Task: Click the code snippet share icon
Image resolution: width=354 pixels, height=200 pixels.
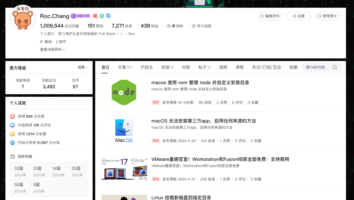Action: pos(12,143)
